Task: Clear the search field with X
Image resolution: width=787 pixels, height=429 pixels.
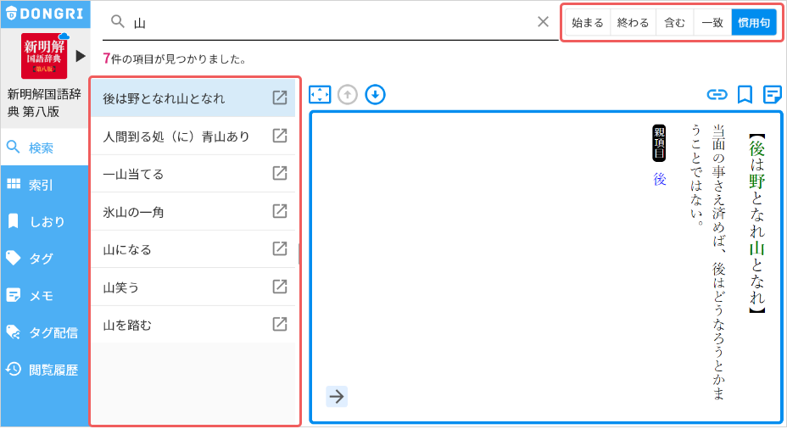Action: tap(543, 21)
